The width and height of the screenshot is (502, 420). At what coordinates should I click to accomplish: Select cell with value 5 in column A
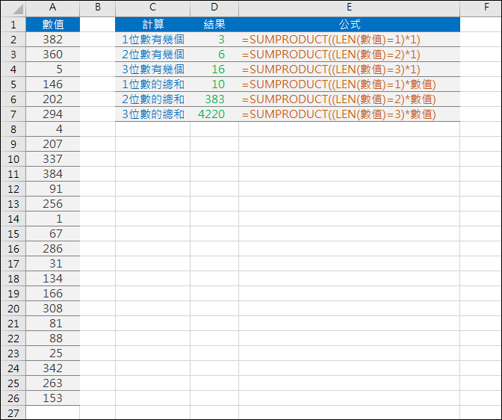coord(53,70)
